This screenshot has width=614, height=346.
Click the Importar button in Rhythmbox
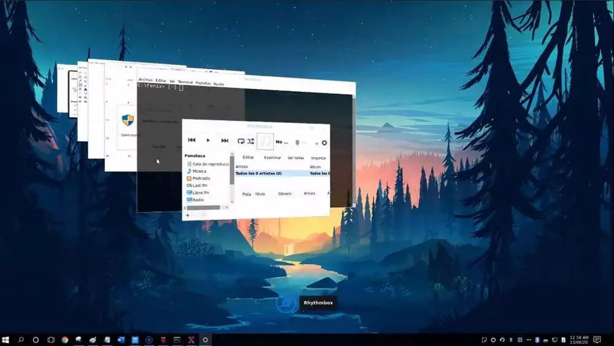[318, 159]
